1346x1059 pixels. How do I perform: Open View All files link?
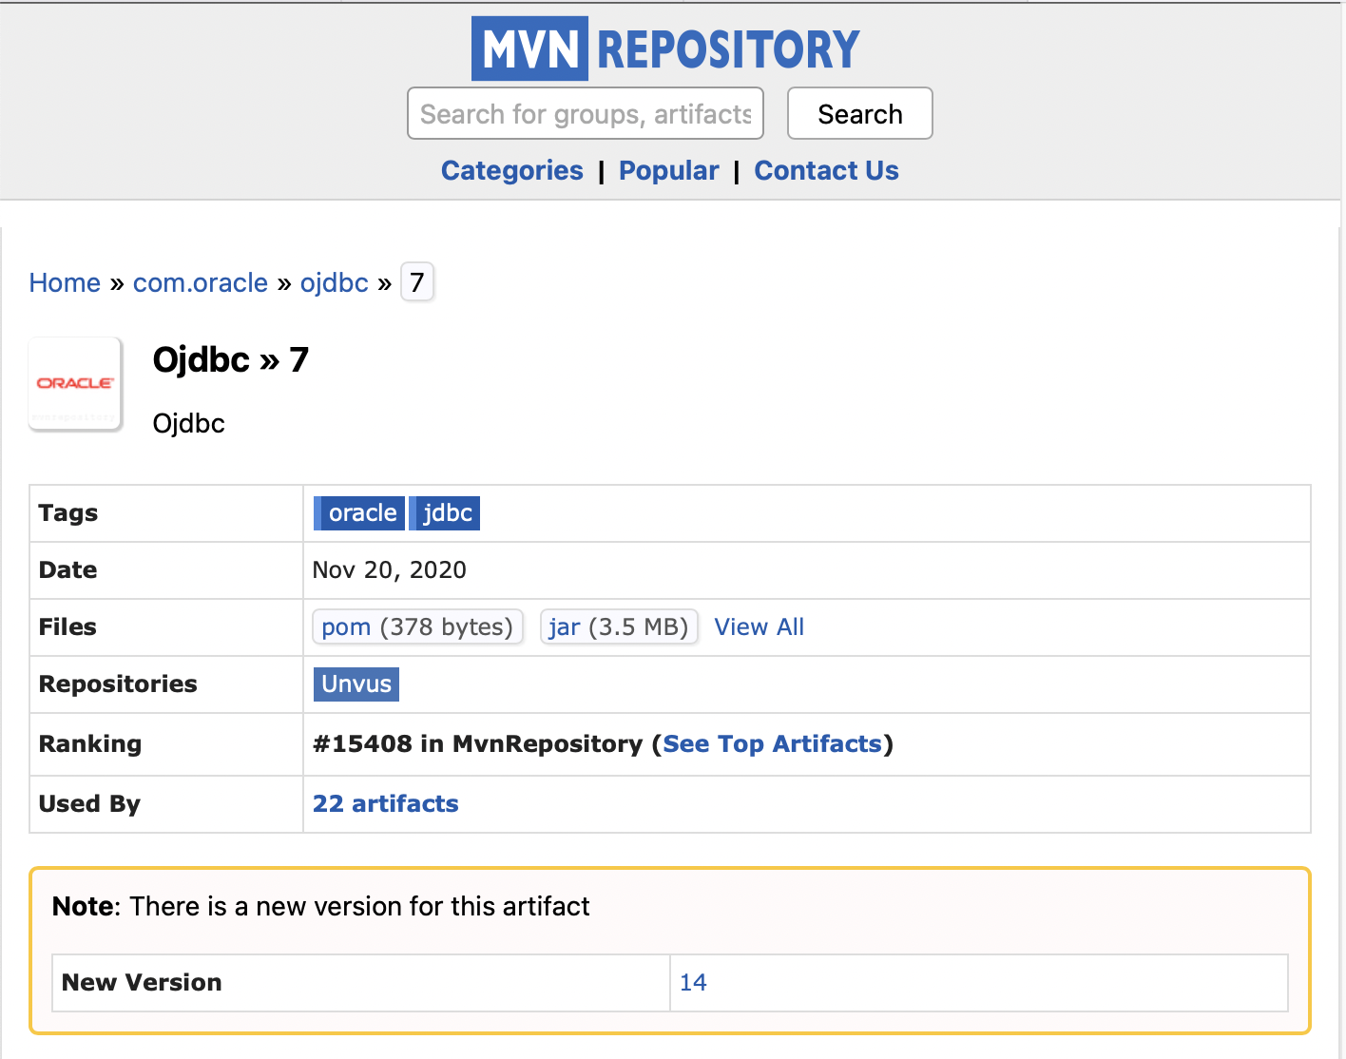pyautogui.click(x=760, y=626)
